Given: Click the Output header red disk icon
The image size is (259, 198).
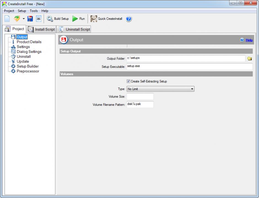Looking at the screenshot, I should click(x=64, y=40).
